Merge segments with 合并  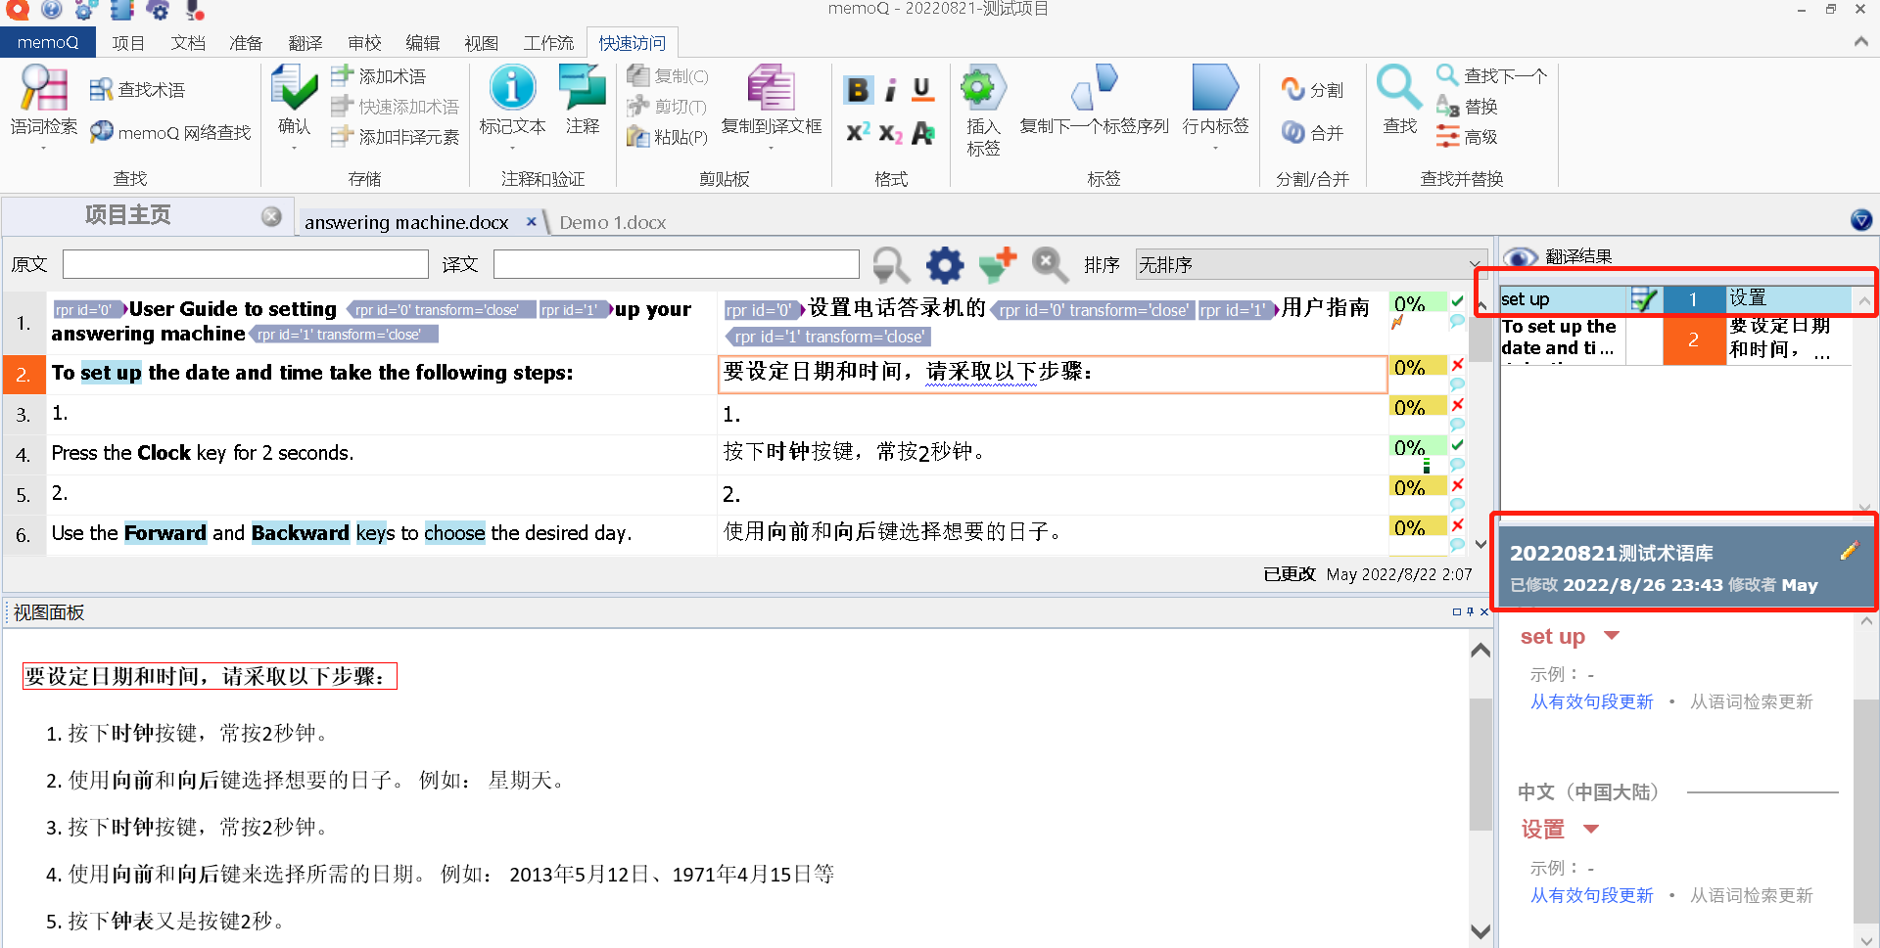(x=1311, y=132)
